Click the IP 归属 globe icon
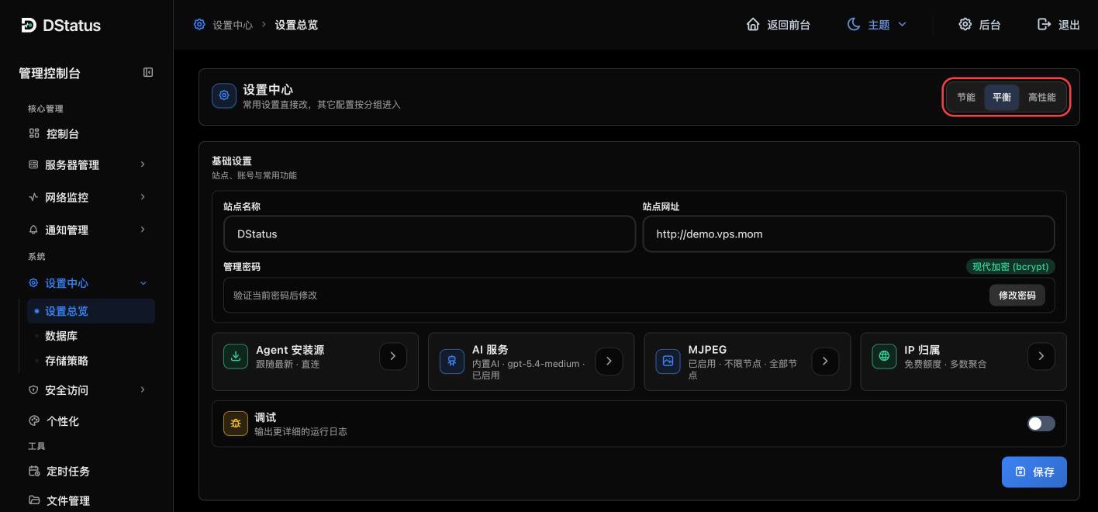Viewport: 1098px width, 512px height. [x=884, y=357]
